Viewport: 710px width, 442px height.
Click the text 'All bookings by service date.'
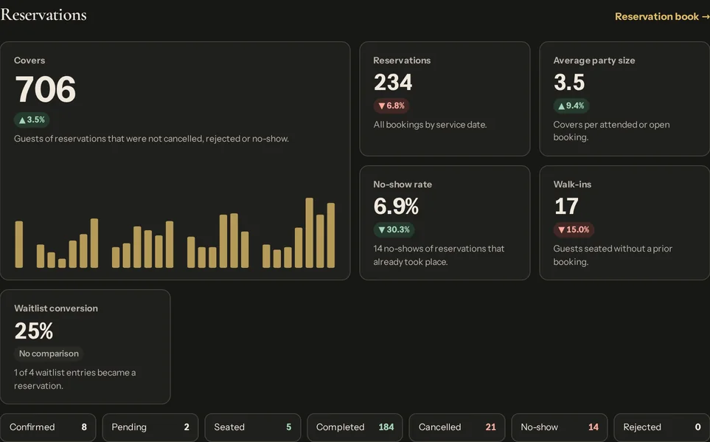pos(430,125)
